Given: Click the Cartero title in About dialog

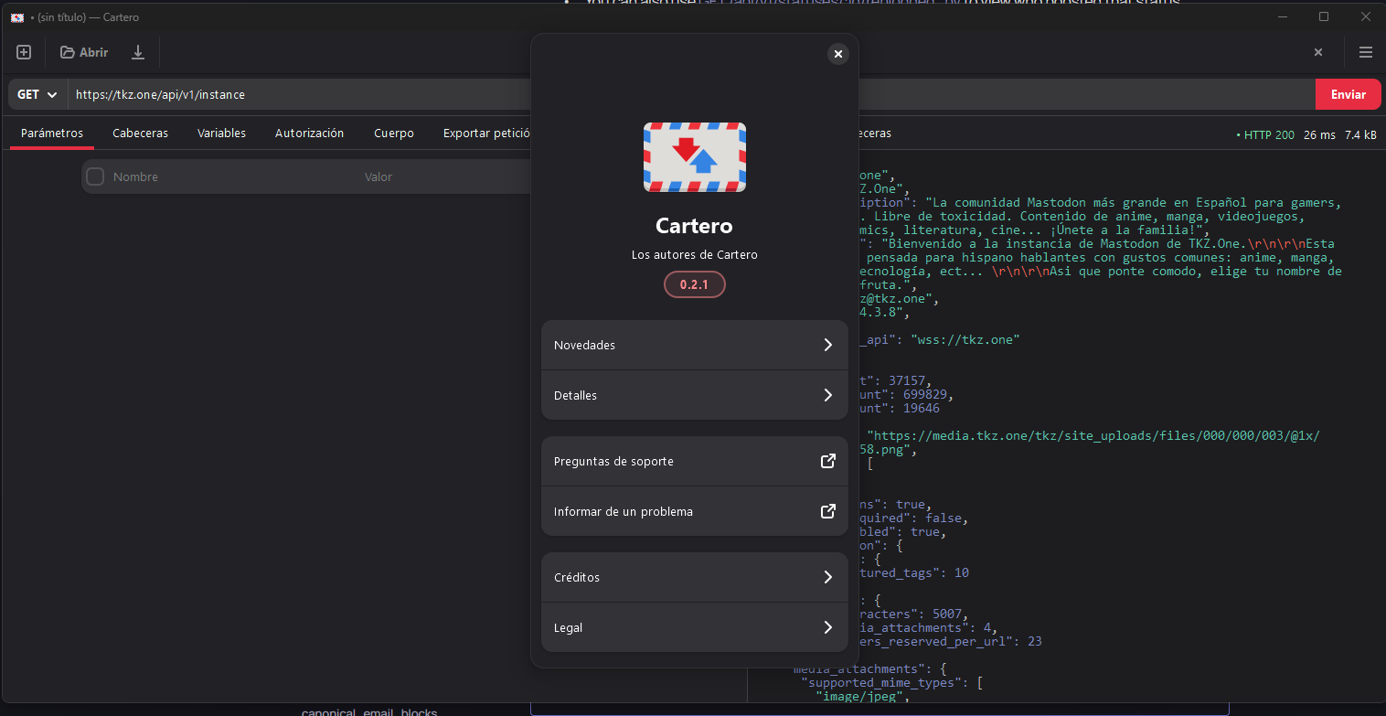Looking at the screenshot, I should pos(694,226).
